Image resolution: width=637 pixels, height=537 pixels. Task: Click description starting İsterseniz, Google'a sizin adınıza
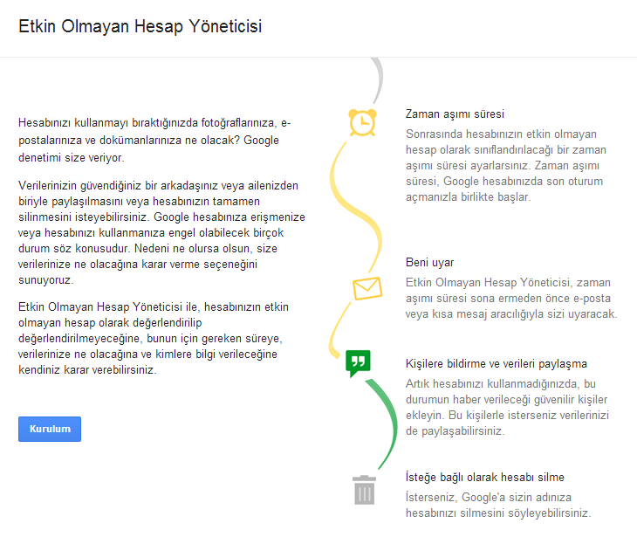(498, 506)
